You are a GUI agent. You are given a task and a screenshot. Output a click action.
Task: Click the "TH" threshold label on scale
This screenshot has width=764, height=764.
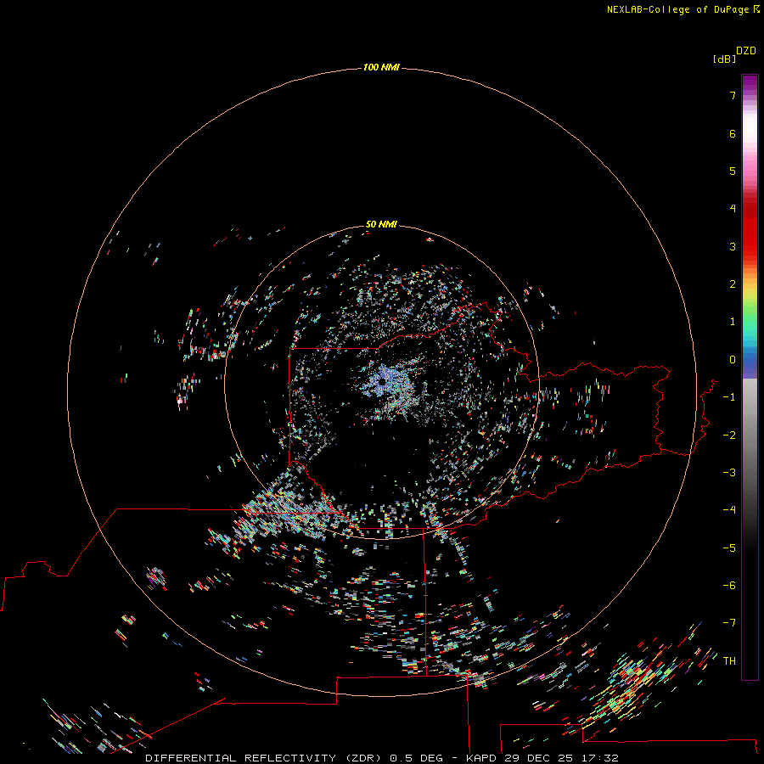[x=729, y=661]
